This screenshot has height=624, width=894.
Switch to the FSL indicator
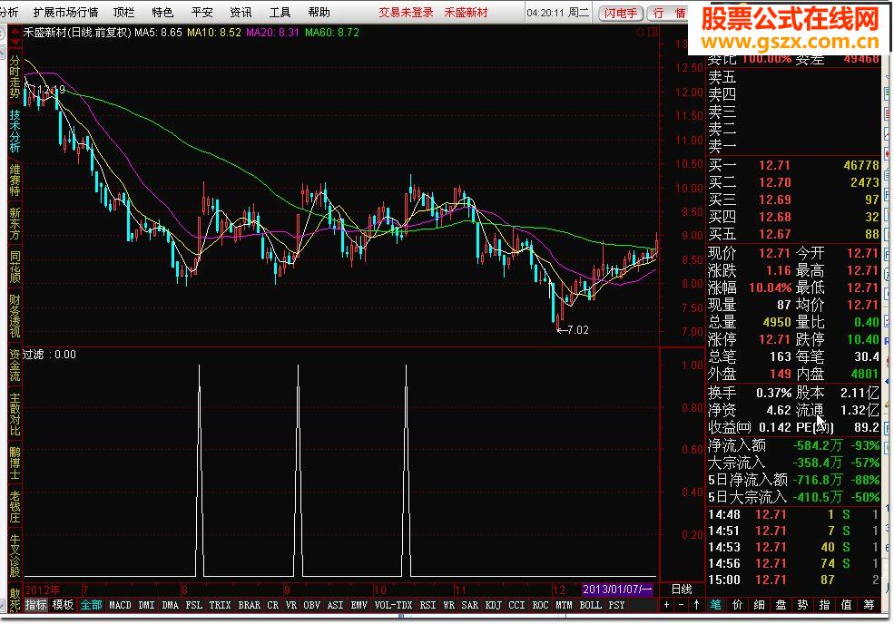tap(194, 605)
